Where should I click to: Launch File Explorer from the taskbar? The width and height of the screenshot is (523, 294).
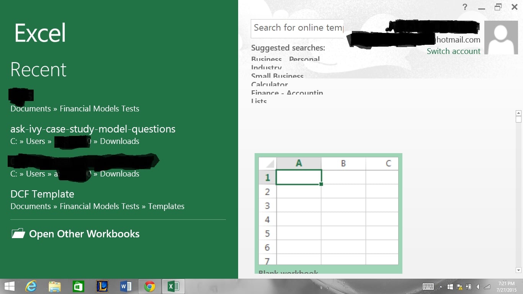(55, 286)
